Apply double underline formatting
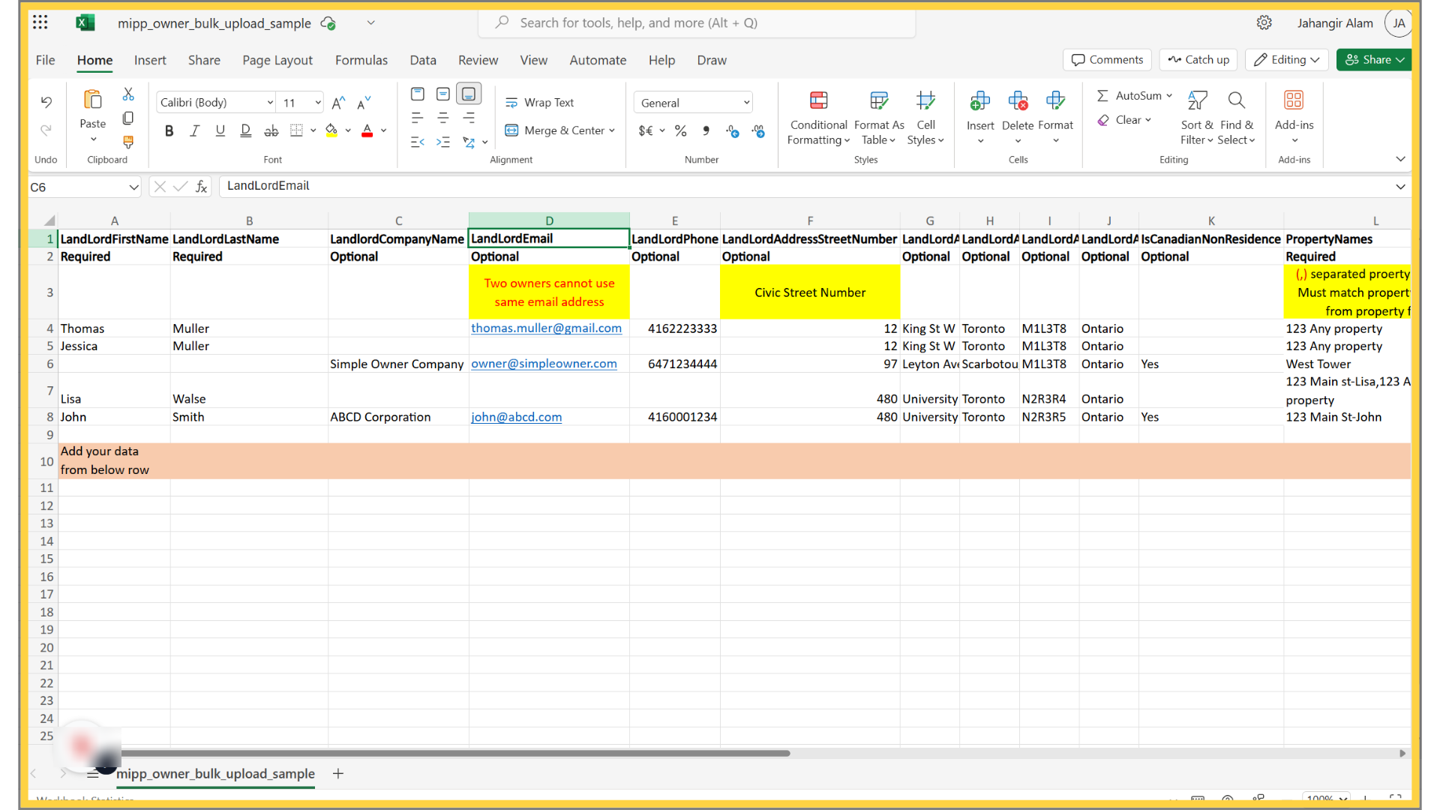Viewport: 1440px width, 810px height. coord(246,130)
